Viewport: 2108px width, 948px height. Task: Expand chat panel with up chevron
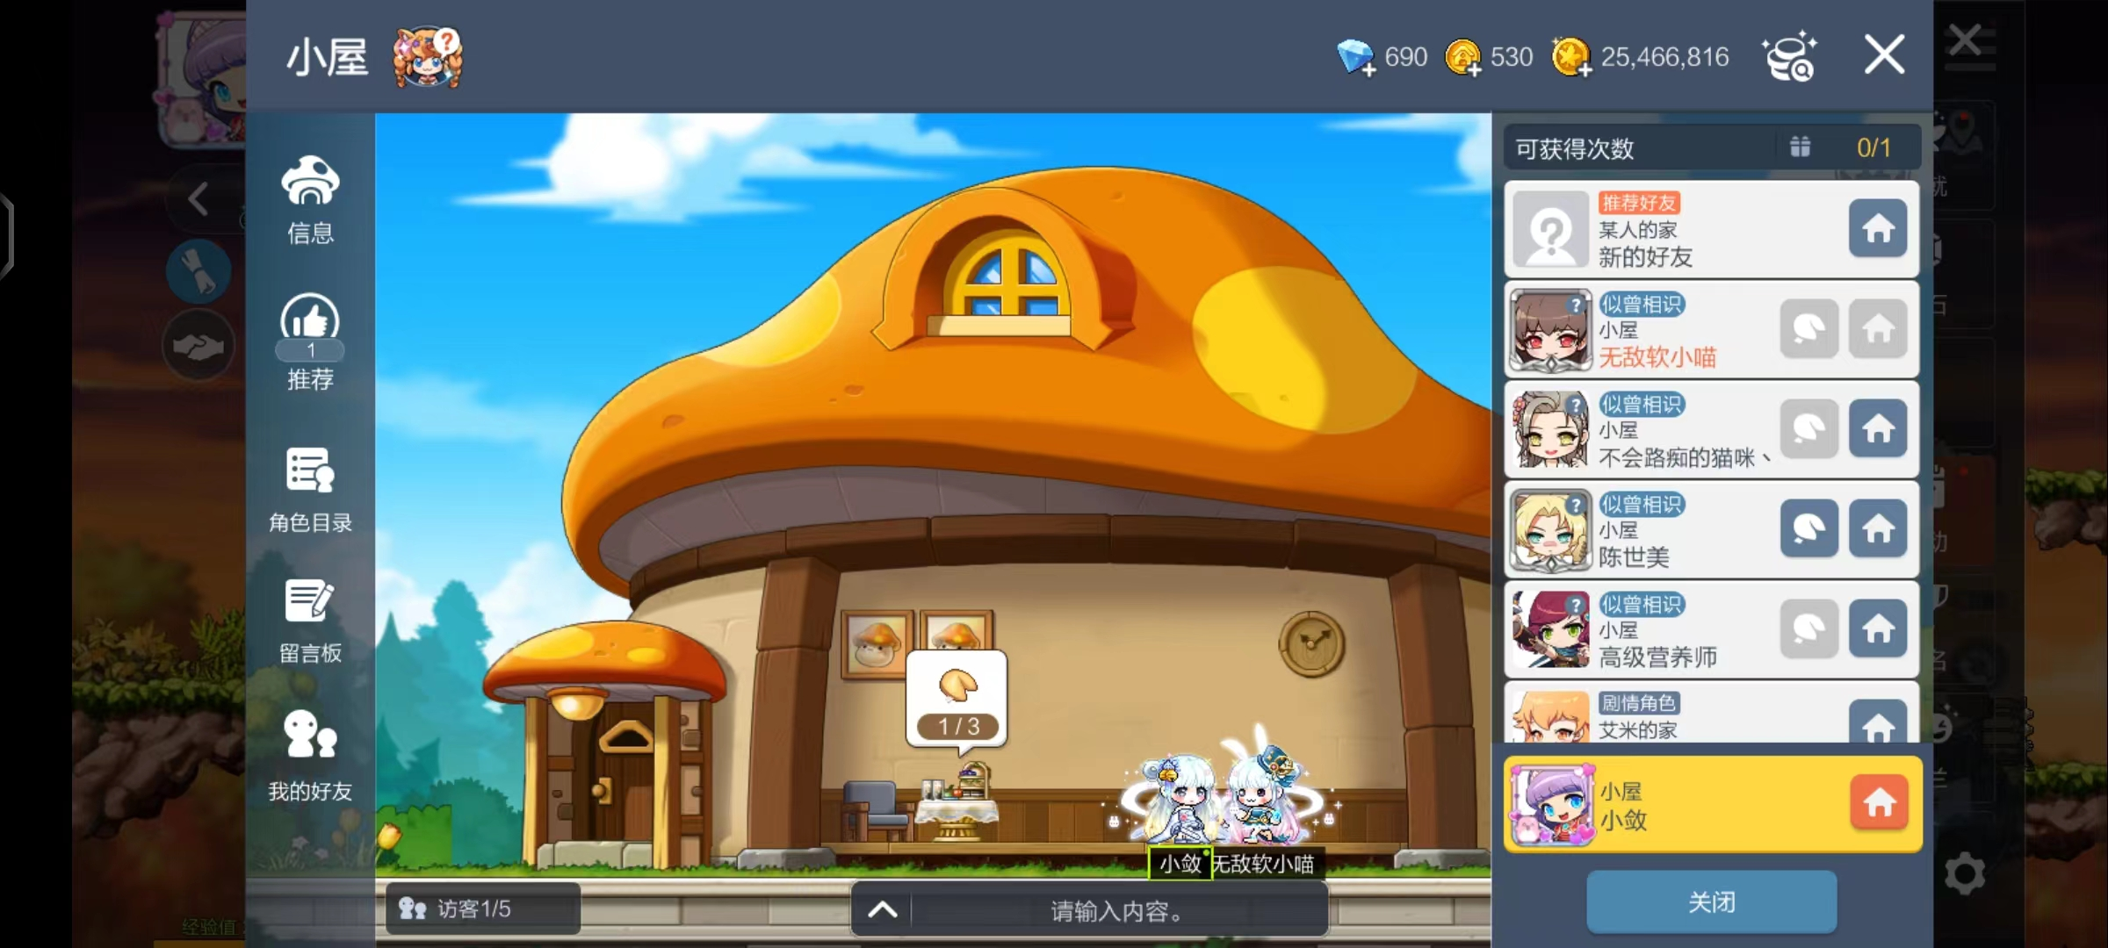click(x=882, y=909)
